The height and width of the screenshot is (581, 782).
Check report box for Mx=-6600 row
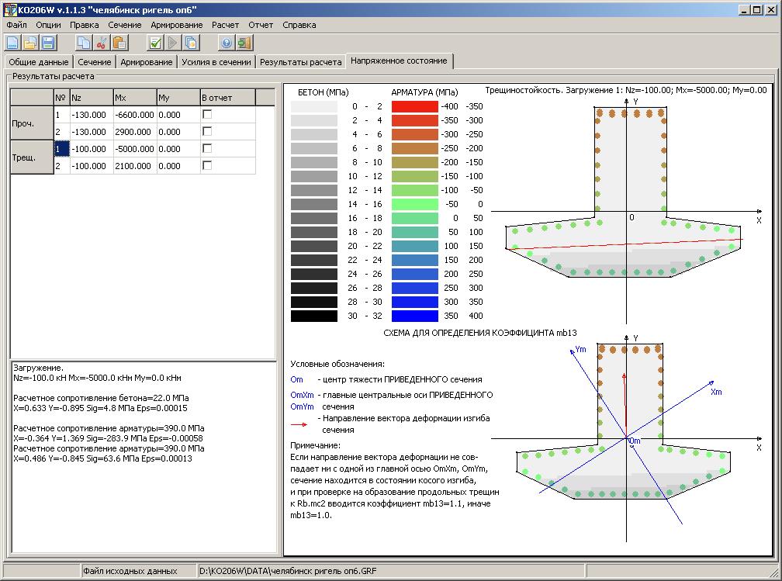(207, 114)
